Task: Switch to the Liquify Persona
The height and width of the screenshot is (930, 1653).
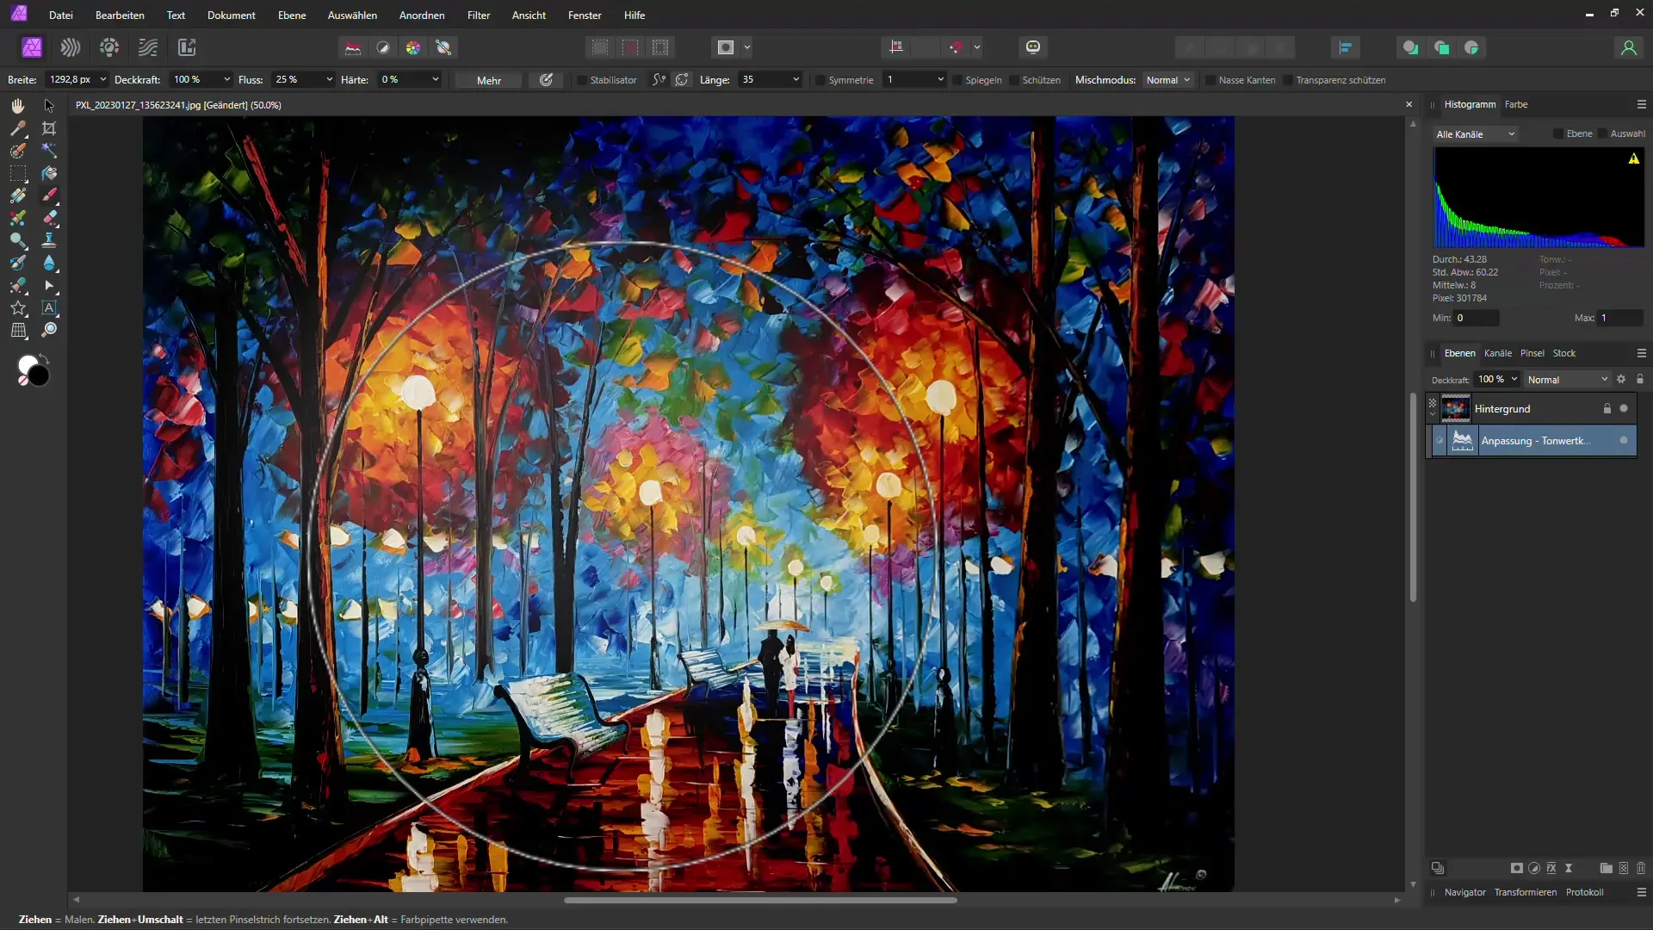Action: 71,47
